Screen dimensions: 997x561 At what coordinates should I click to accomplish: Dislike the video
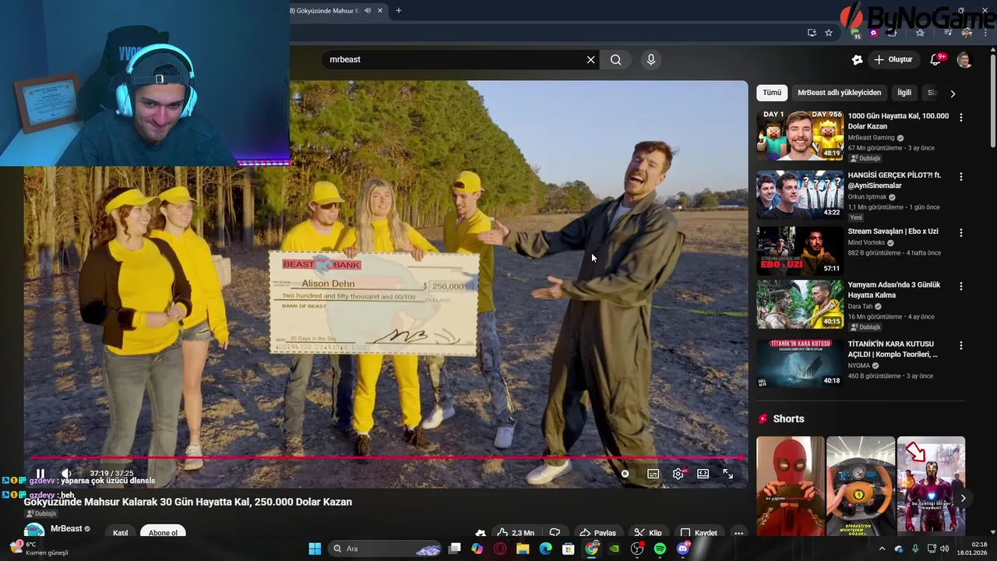(x=555, y=533)
